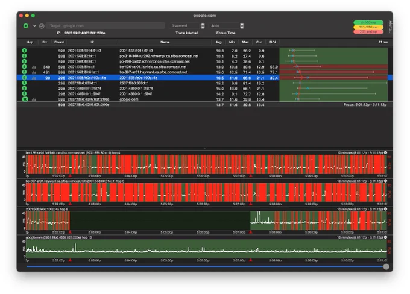Open options arrow on hop 10 timeline graph

(x=385, y=237)
